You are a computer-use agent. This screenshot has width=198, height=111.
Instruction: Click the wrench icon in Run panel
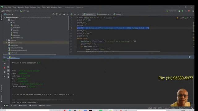5,64
